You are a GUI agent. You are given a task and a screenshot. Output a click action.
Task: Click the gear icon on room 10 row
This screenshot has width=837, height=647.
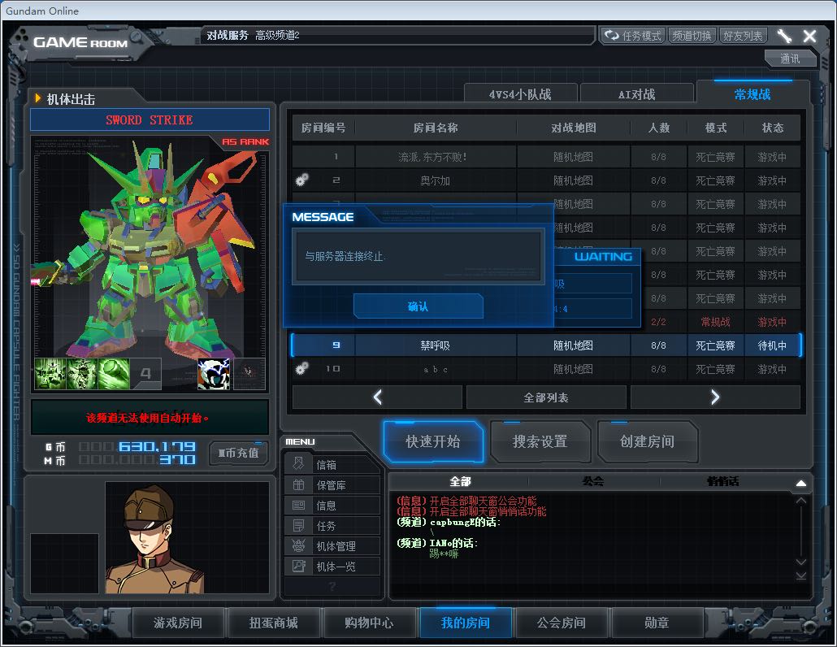(301, 368)
